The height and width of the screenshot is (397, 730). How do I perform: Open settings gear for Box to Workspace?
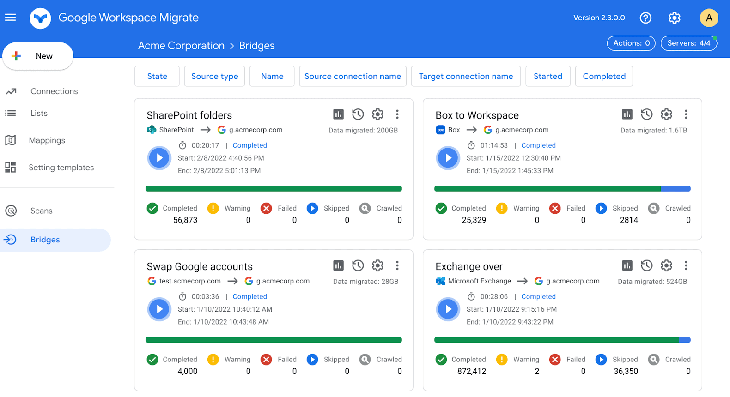[x=666, y=114]
